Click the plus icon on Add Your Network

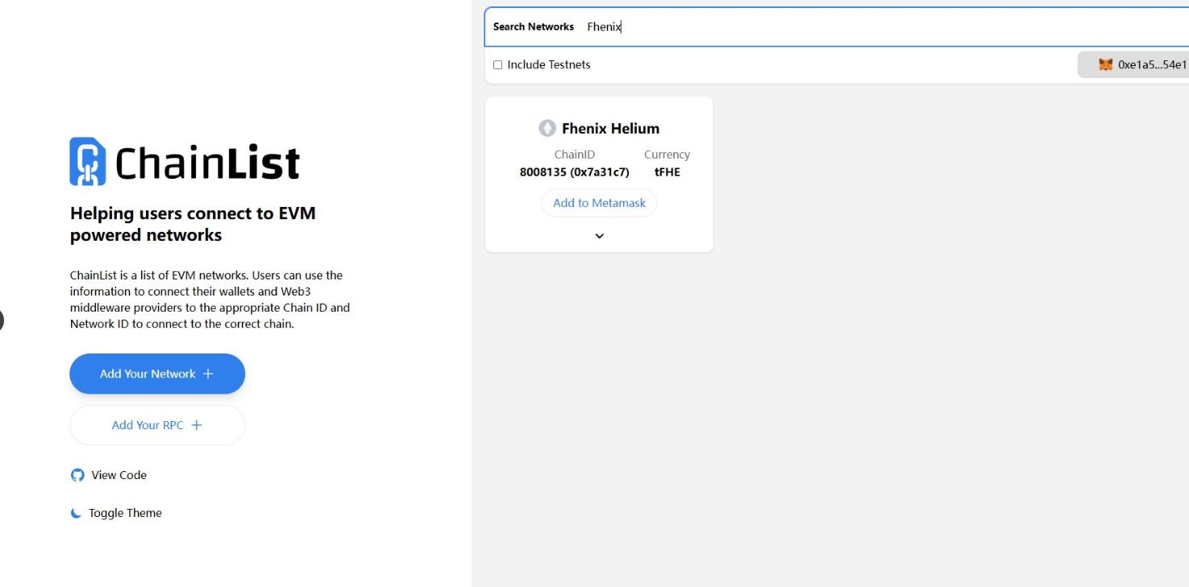[208, 374]
